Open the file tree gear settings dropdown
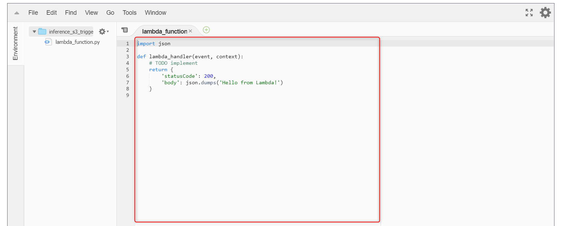This screenshot has width=563, height=226. point(103,32)
